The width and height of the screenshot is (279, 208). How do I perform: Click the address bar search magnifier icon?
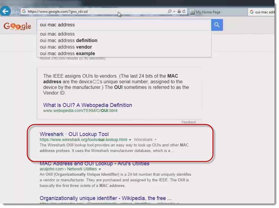point(170,12)
